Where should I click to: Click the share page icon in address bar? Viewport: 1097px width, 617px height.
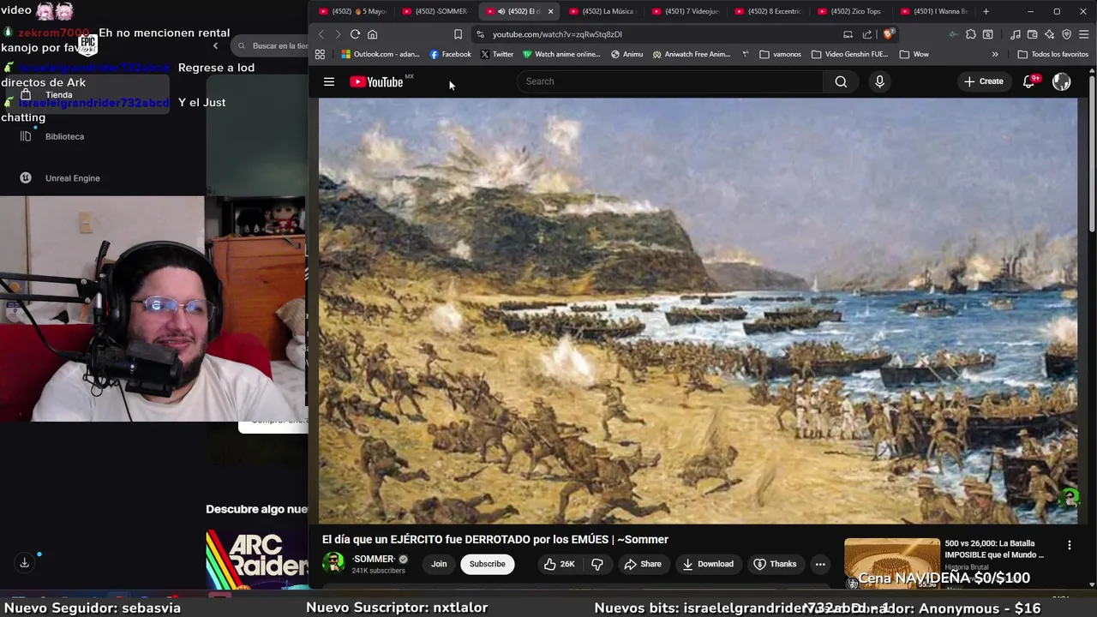[x=867, y=34]
